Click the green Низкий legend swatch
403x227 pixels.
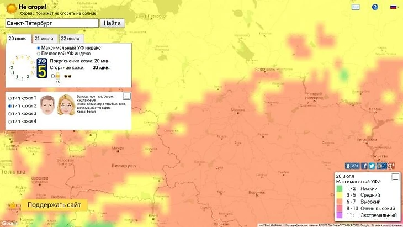tap(340, 188)
